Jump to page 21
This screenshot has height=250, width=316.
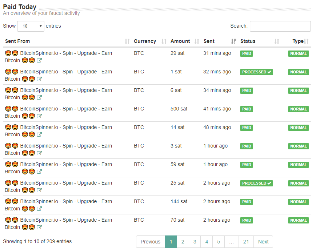[x=246, y=242]
